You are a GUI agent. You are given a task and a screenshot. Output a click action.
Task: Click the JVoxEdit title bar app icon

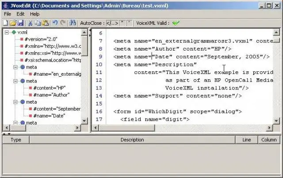click(6, 6)
